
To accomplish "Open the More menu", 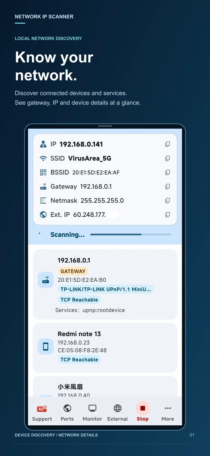I will tap(168, 413).
